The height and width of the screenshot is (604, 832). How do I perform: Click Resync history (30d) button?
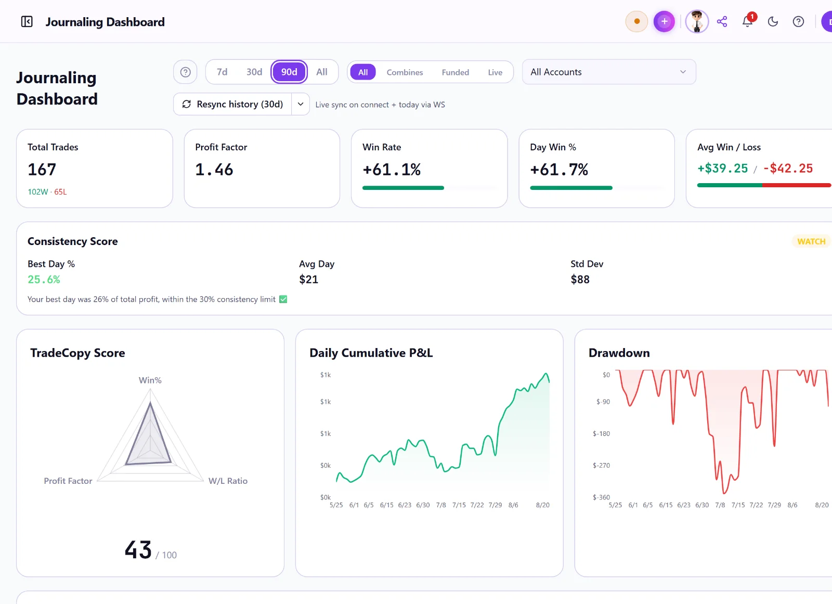coord(232,104)
